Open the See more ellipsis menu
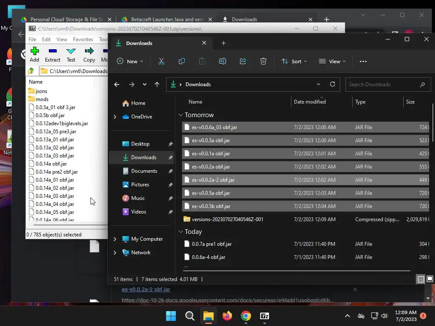 tap(363, 61)
